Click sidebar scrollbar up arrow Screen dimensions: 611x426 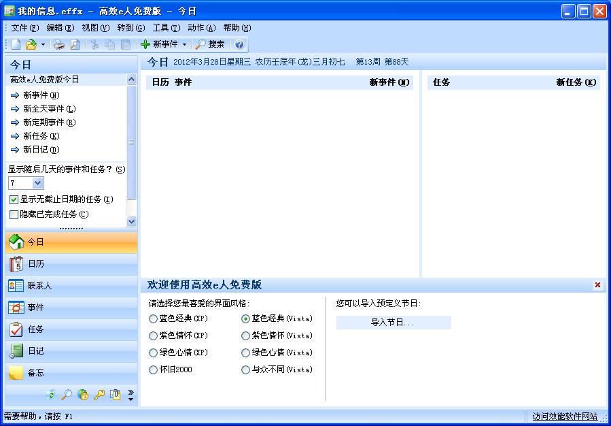(x=132, y=79)
